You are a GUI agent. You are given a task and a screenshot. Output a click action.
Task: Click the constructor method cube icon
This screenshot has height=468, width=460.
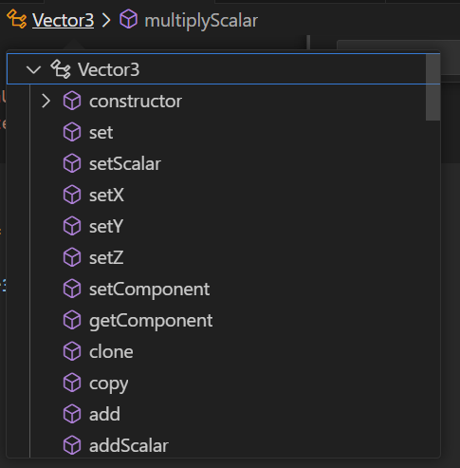coord(72,101)
